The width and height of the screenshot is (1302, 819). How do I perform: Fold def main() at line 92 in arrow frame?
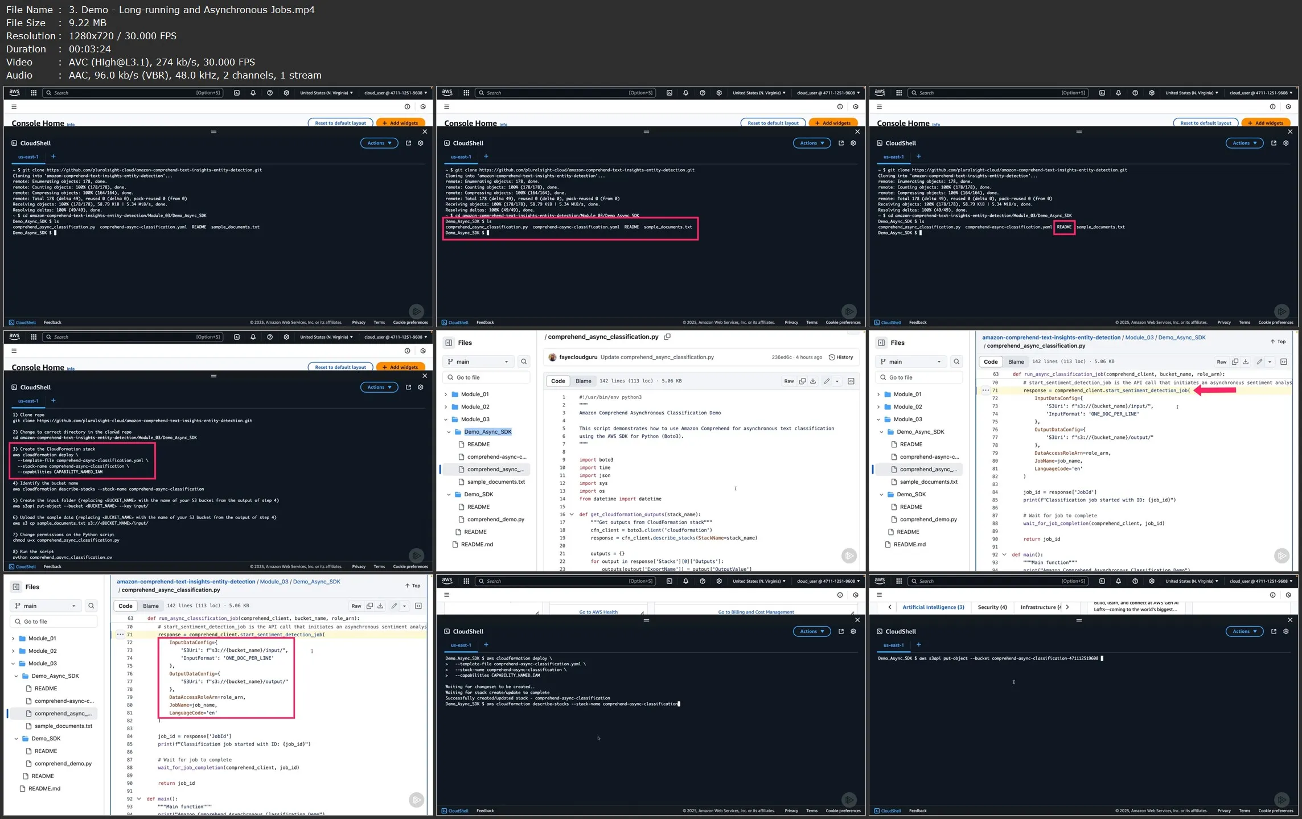click(1004, 554)
